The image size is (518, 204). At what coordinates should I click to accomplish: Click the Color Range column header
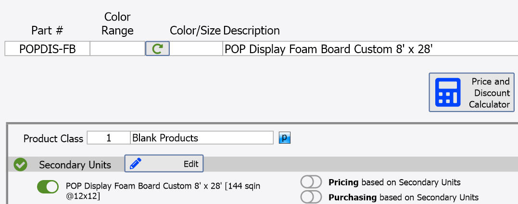coord(117,23)
